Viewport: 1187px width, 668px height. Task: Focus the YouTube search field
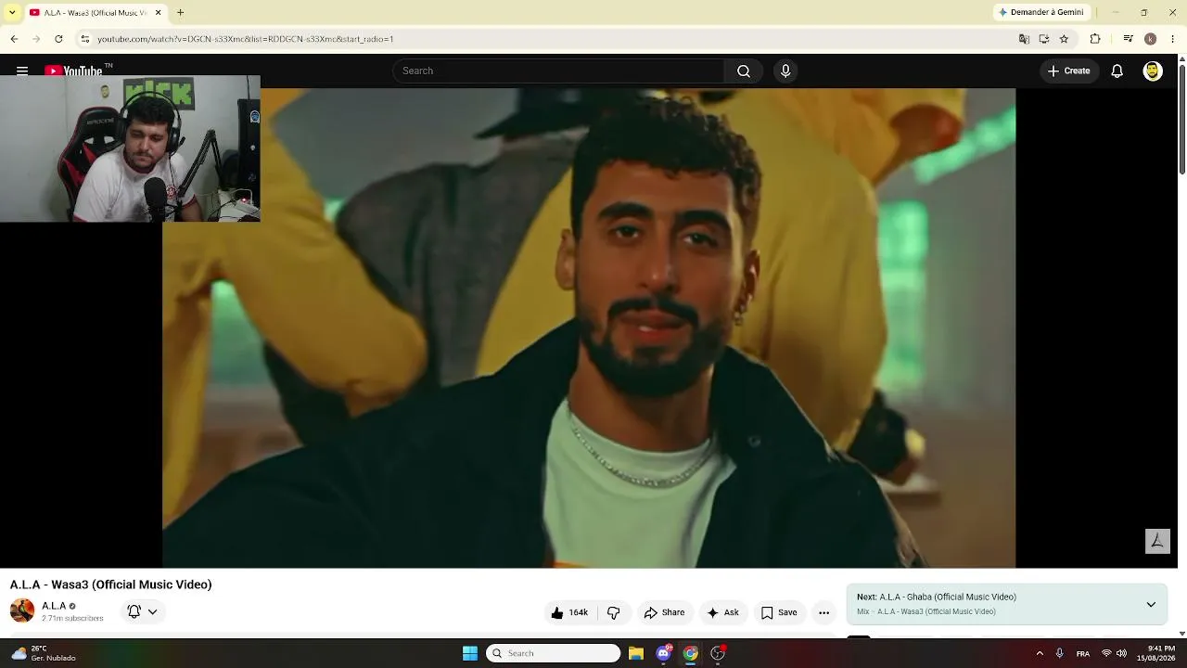click(x=558, y=71)
